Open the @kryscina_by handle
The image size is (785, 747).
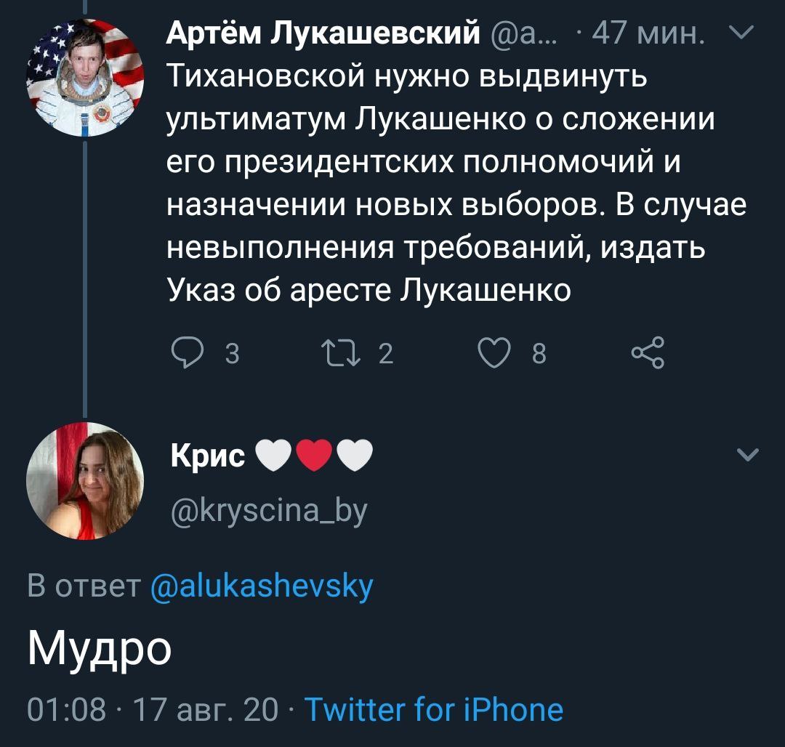[x=268, y=511]
